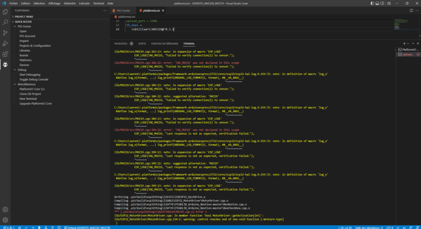Click Upgrade PlatformIO Core item
Image resolution: width=421 pixels, height=229 pixels.
[x=35, y=104]
